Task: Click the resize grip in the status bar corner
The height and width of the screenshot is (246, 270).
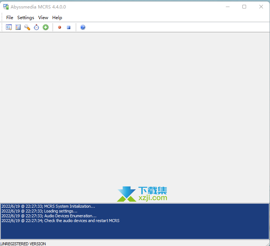Action: (x=268, y=244)
